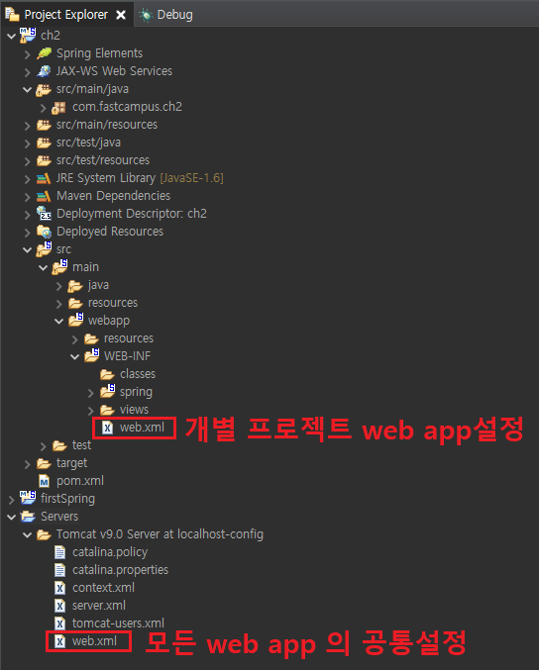Select the Deployed Resources node
The height and width of the screenshot is (671, 539).
point(110,232)
